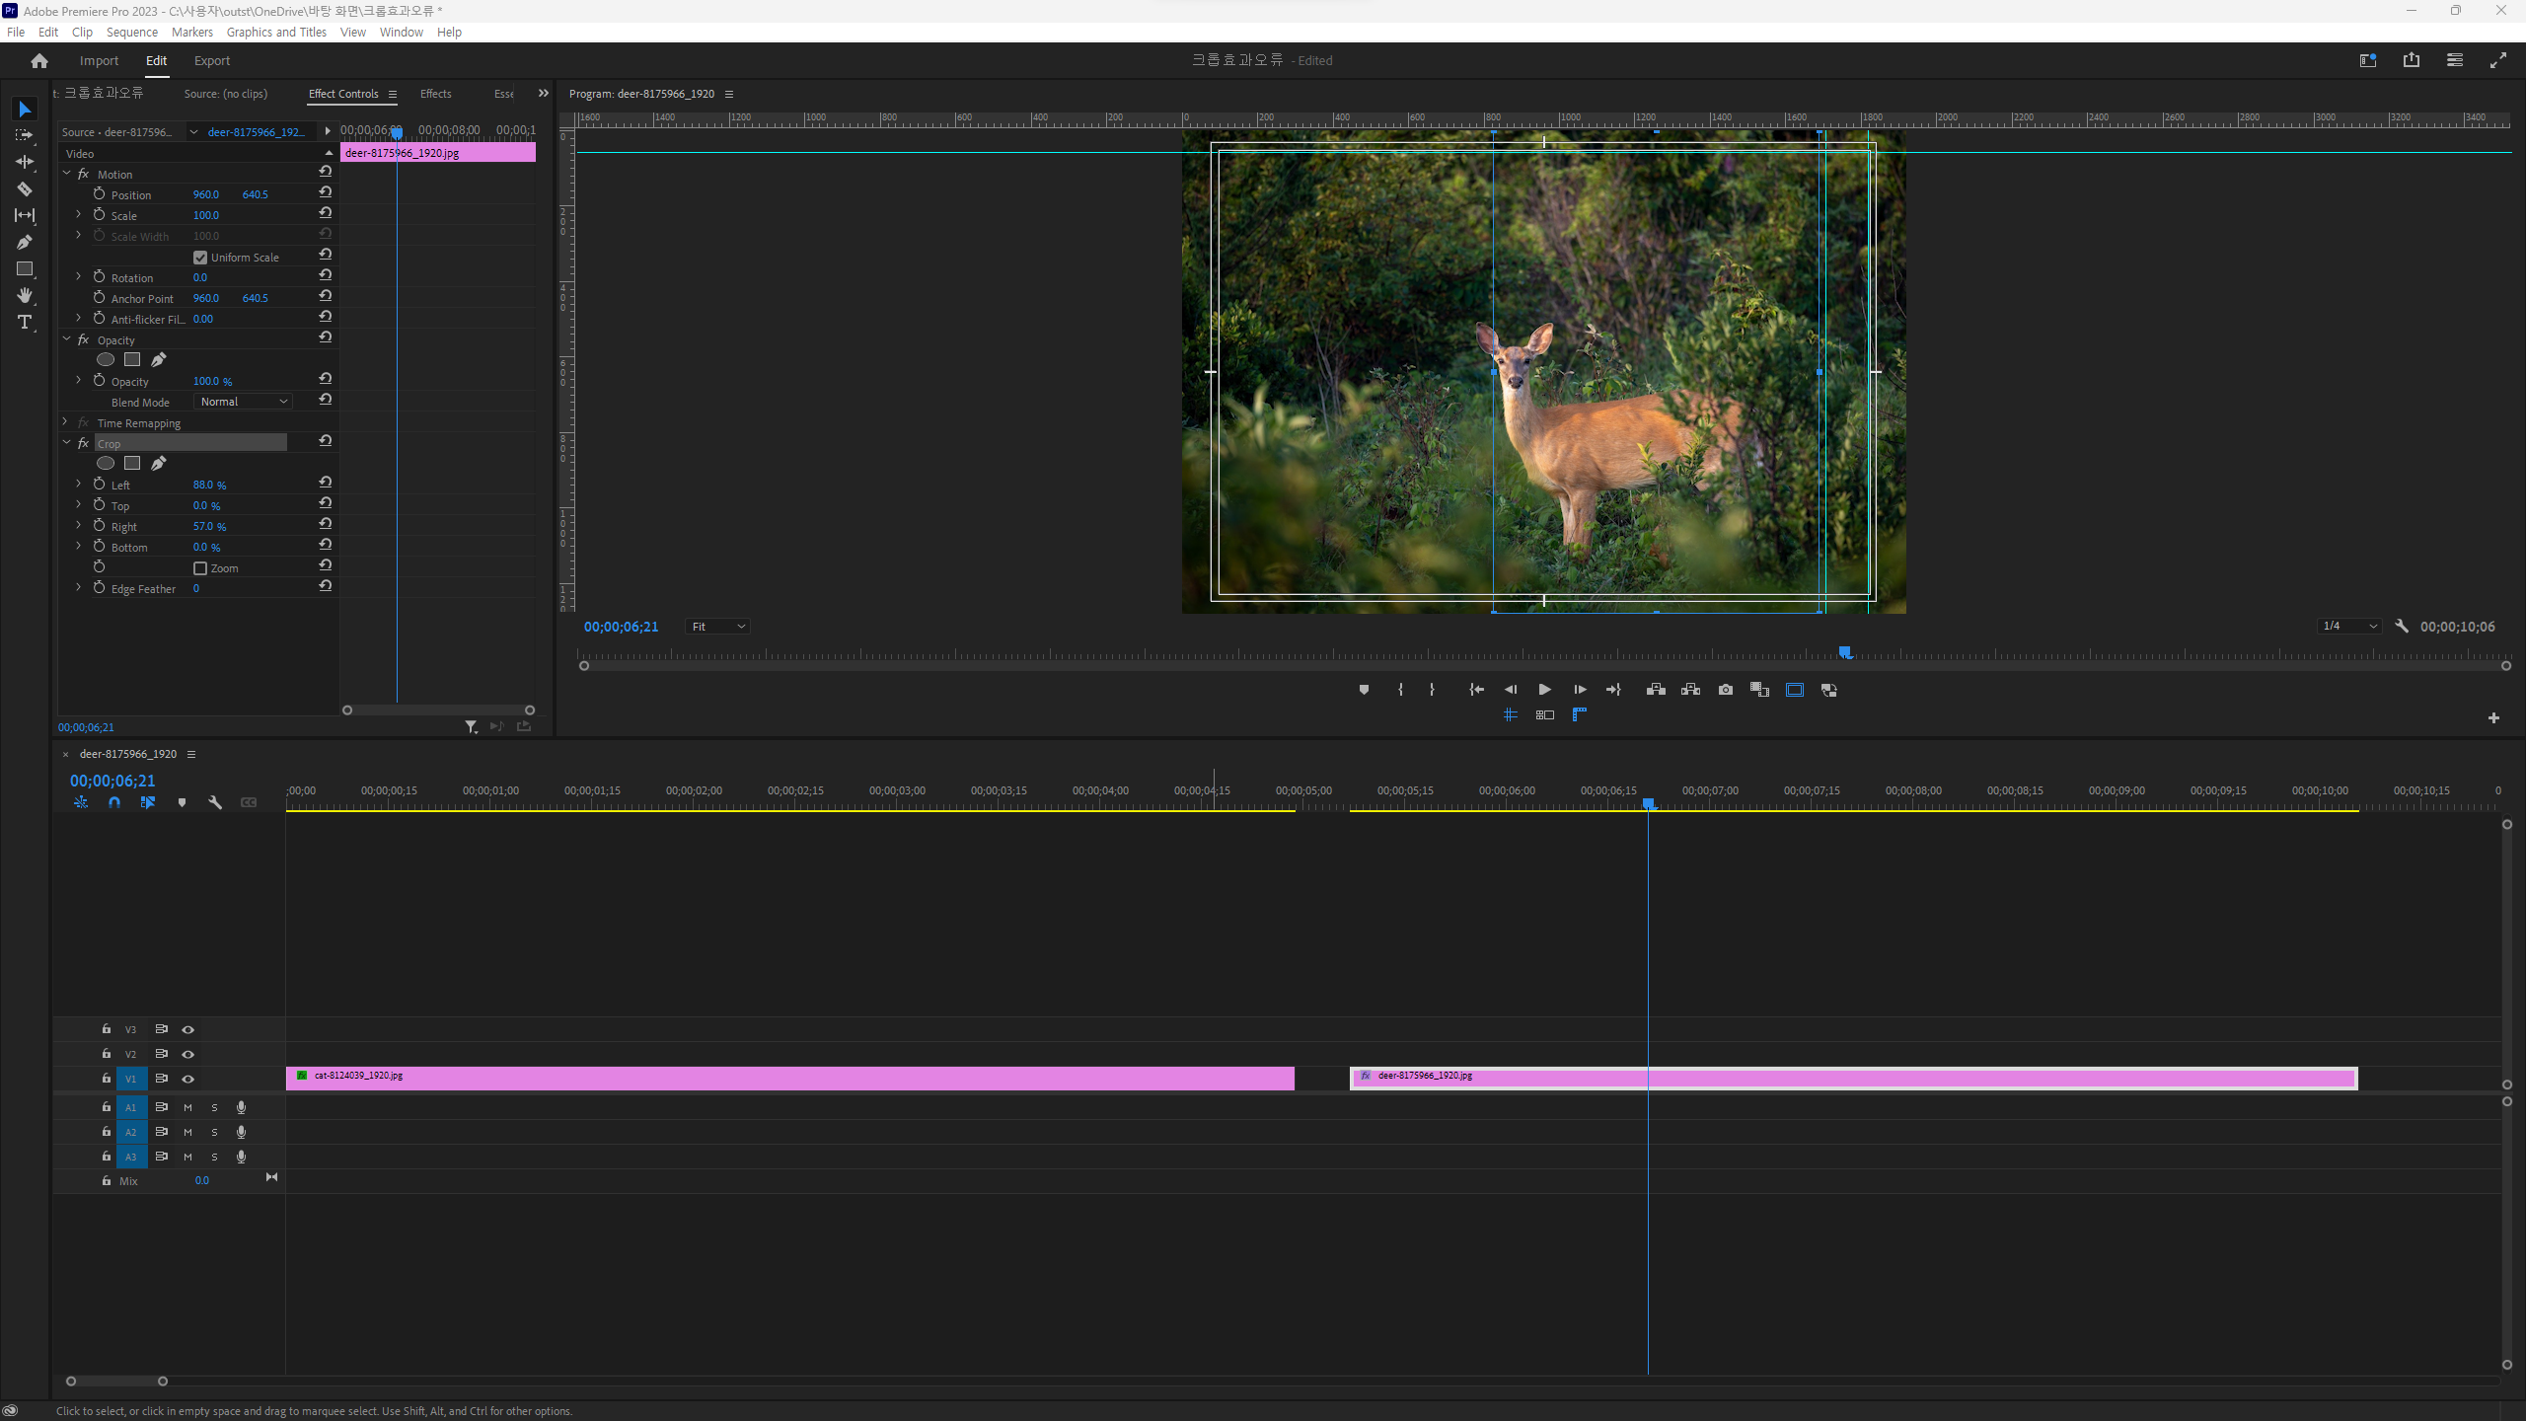Open Timeline display settings wrench
The height and width of the screenshot is (1421, 2526).
tap(215, 802)
